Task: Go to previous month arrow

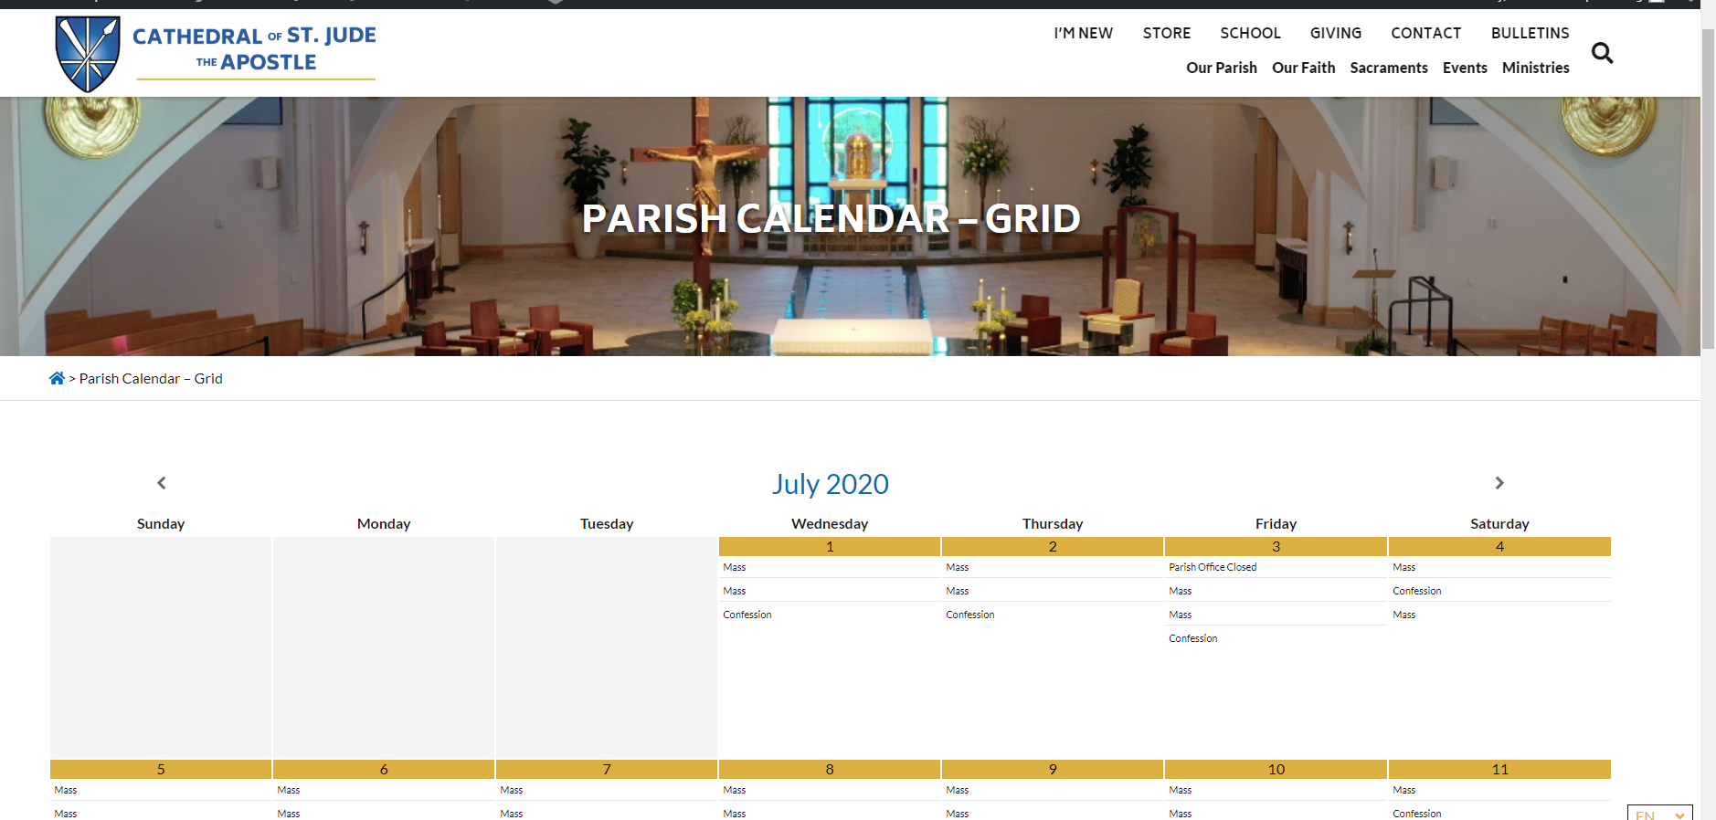Action: click(x=162, y=483)
